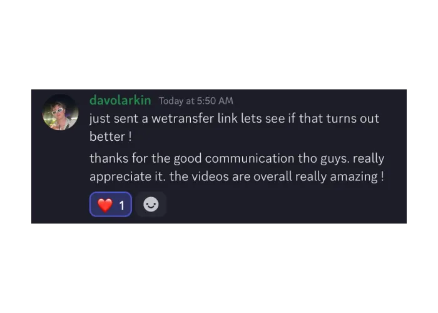Image resolution: width=438 pixels, height=313 pixels.
Task: Click the word 'communication' in the message
Action: click(x=250, y=158)
